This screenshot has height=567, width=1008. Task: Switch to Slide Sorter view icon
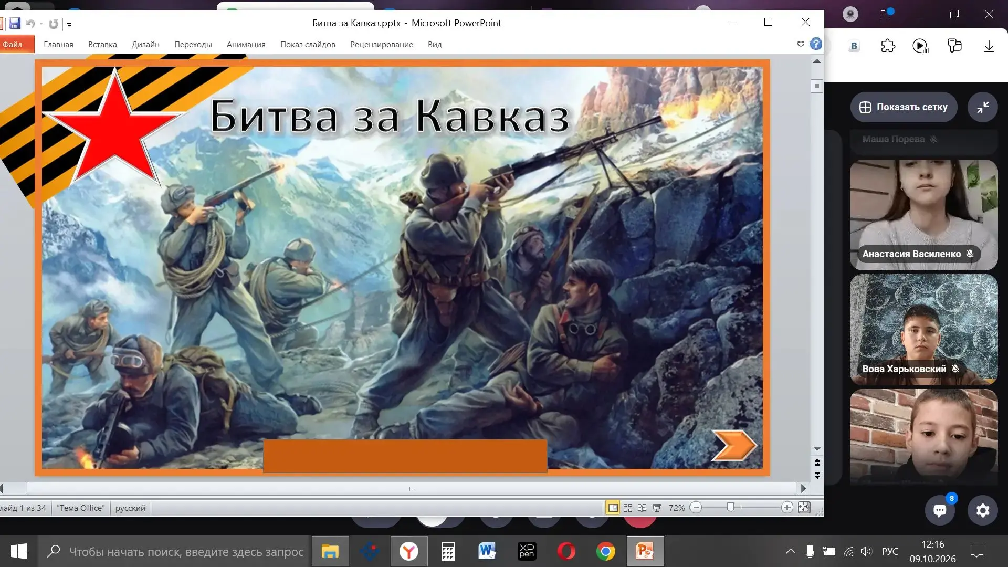click(627, 508)
